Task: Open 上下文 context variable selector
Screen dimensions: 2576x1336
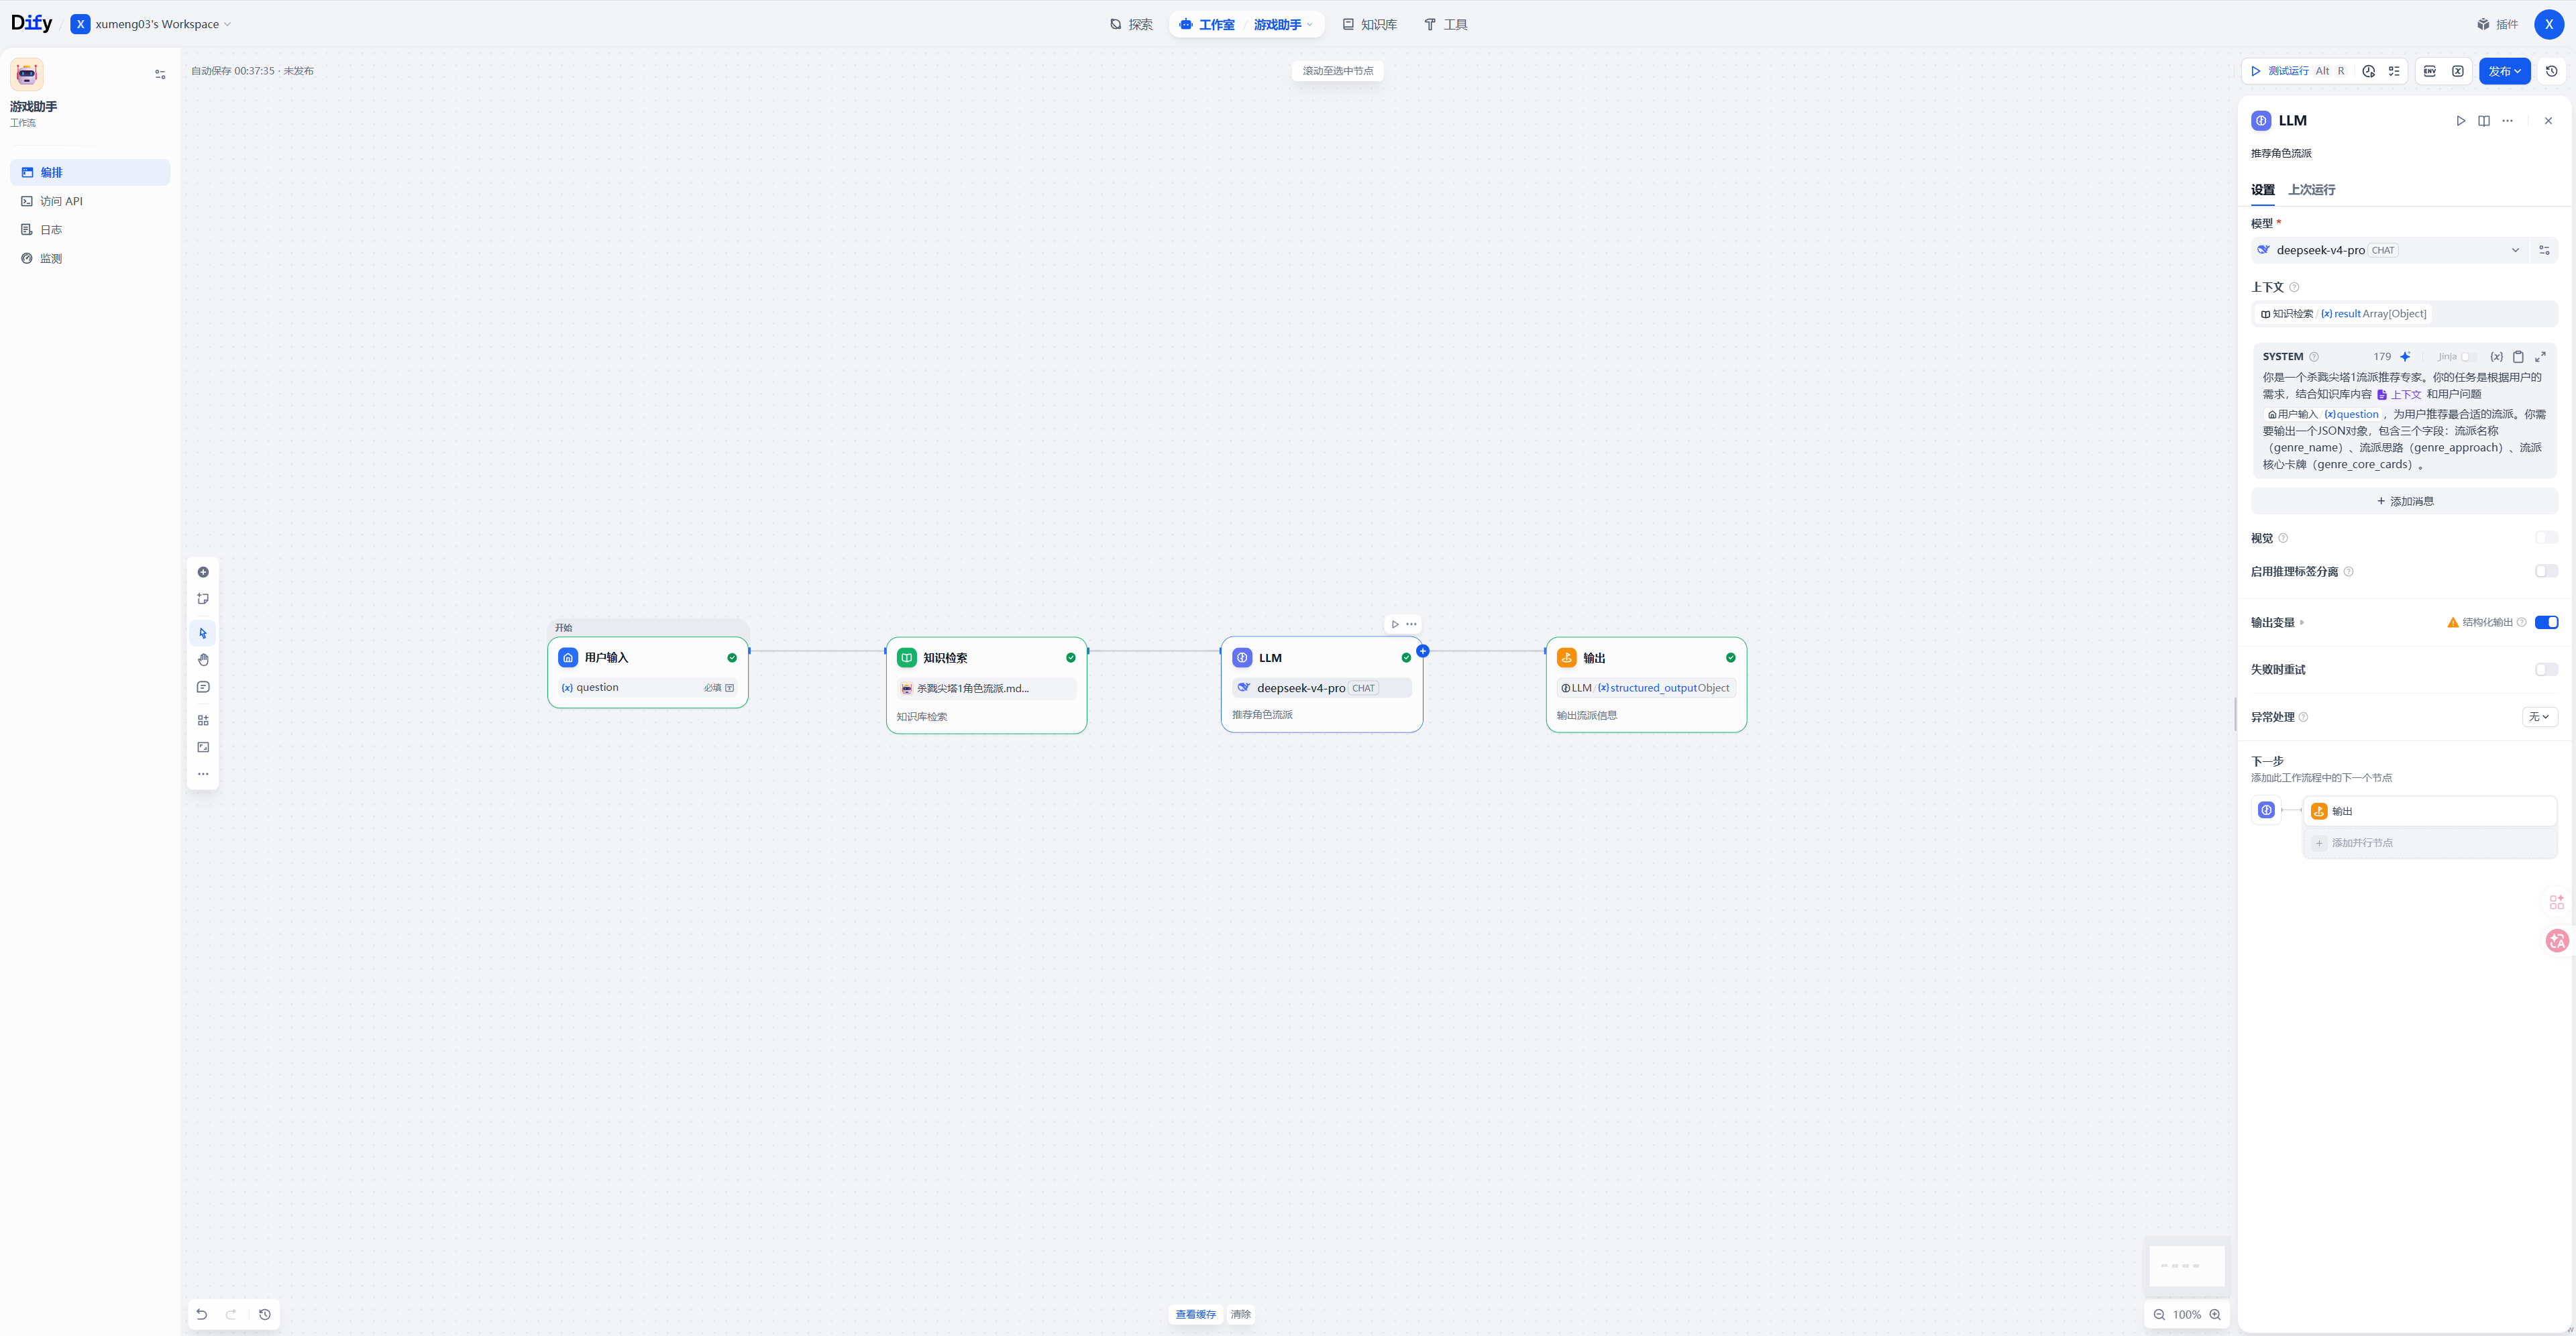Action: (x=2404, y=314)
